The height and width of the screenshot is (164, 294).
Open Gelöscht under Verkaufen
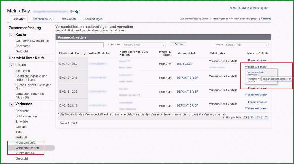pyautogui.click(x=22, y=159)
